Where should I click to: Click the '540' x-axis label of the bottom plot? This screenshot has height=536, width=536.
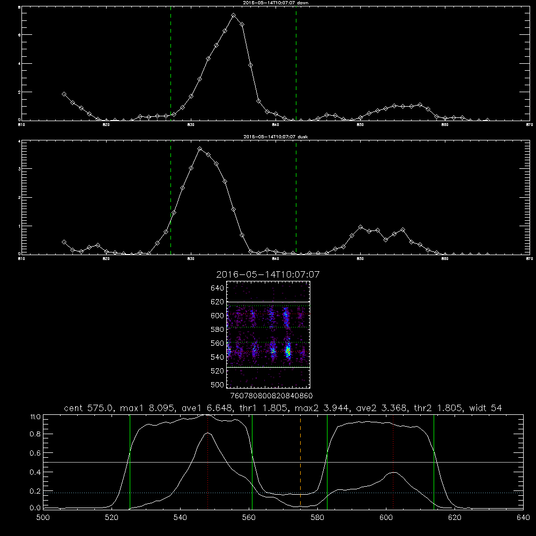point(180,517)
